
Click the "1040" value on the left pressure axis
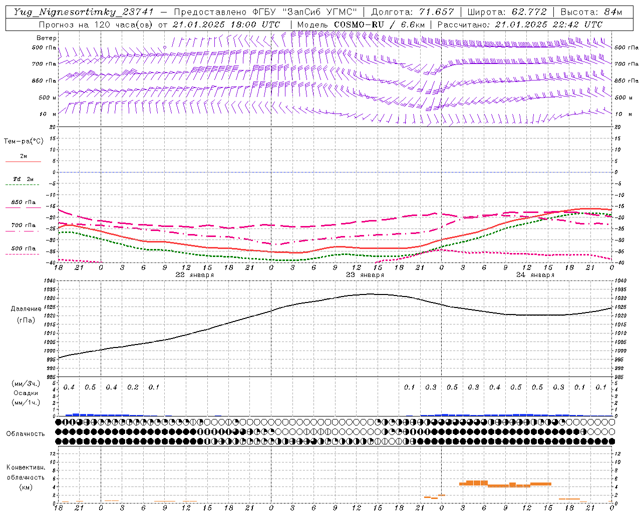[x=51, y=281]
